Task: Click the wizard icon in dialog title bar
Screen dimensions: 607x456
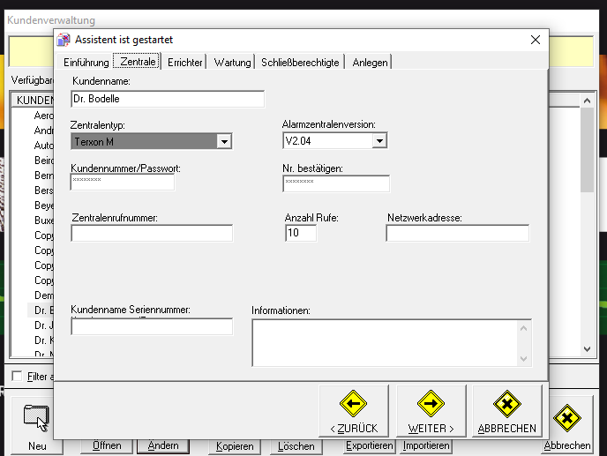Action: pos(64,40)
